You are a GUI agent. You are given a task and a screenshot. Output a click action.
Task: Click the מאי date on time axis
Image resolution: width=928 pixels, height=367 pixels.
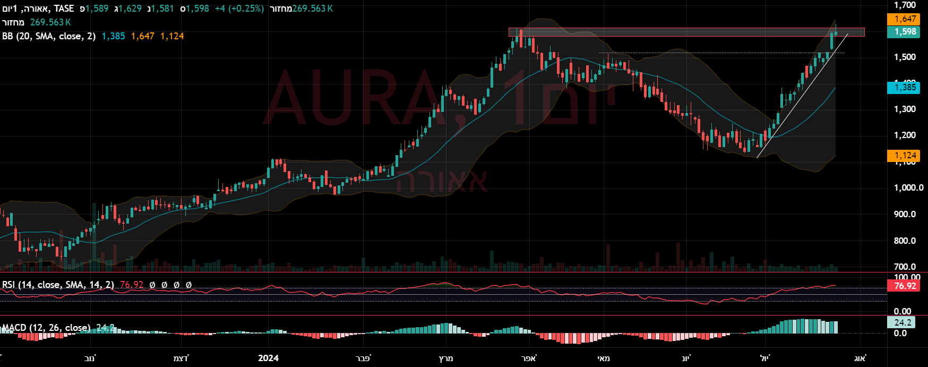click(604, 359)
